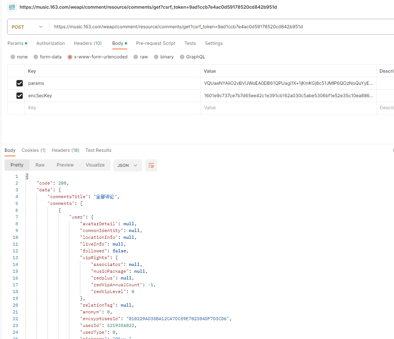Switch to Visualize response view

[95, 165]
